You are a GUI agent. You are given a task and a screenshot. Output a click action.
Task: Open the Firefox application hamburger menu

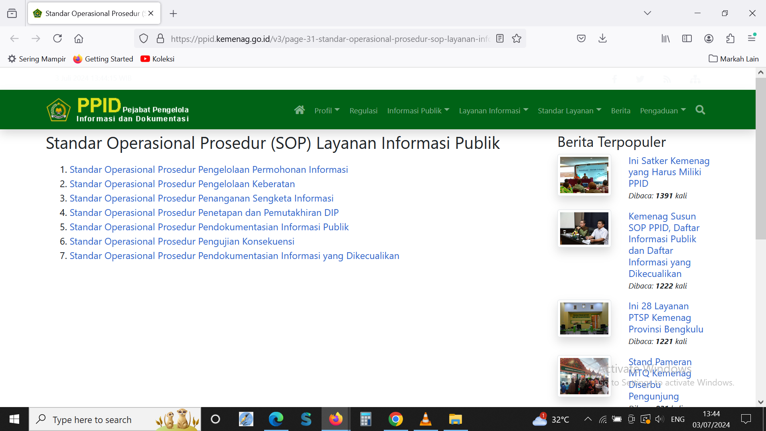click(752, 39)
